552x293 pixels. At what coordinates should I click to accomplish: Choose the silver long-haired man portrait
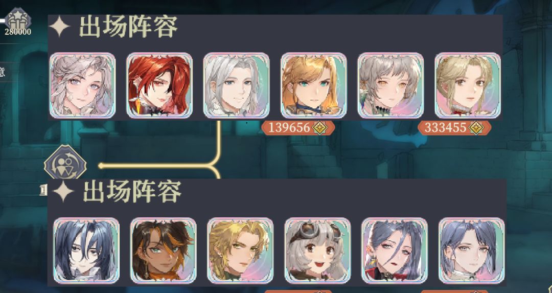click(236, 85)
